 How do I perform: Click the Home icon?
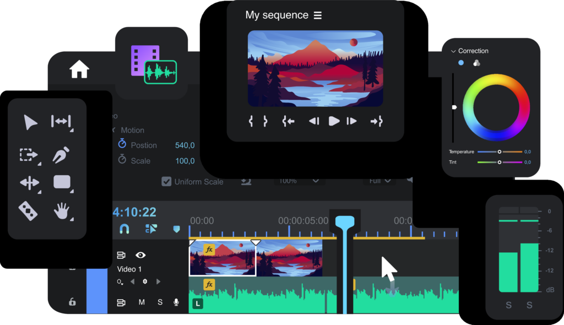click(x=79, y=69)
